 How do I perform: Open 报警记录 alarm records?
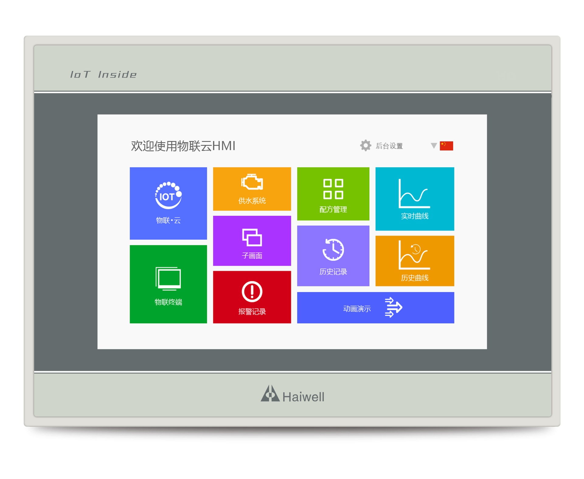coord(252,297)
